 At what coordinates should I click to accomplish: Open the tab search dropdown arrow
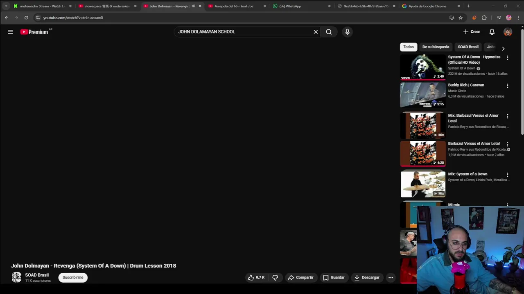[x=6, y=6]
